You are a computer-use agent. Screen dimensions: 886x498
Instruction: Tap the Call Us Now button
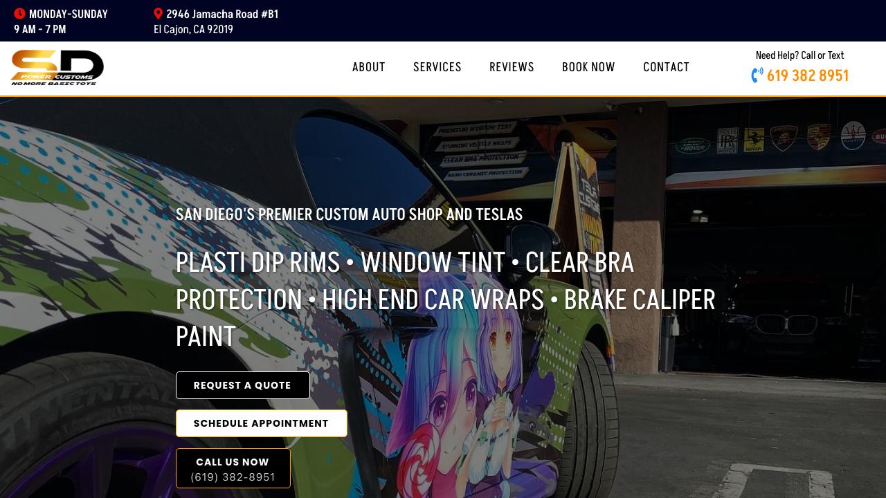pos(233,468)
